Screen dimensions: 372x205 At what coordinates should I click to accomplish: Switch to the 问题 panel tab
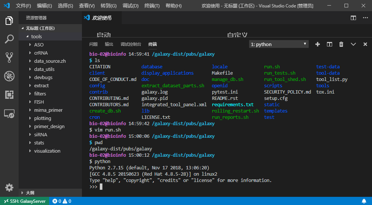click(93, 44)
